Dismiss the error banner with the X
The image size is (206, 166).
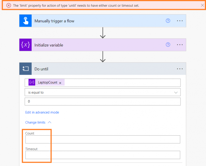[x=203, y=5]
